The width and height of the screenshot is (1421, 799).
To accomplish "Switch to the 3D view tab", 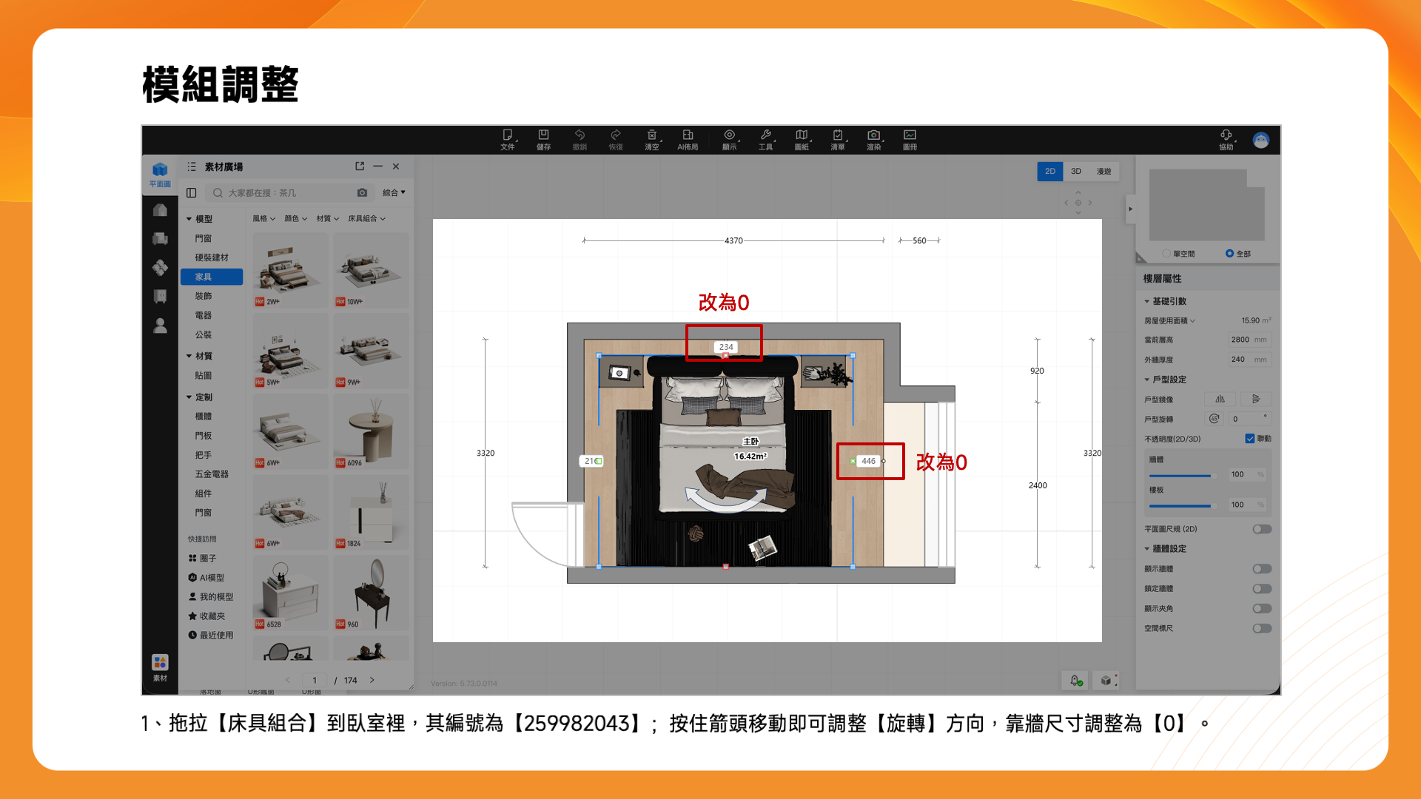I will (x=1076, y=171).
